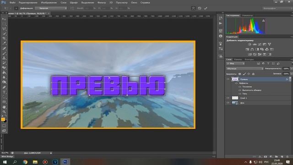
Task: Collapse effects via fx arrow on Превью layer
Action: 290,79
